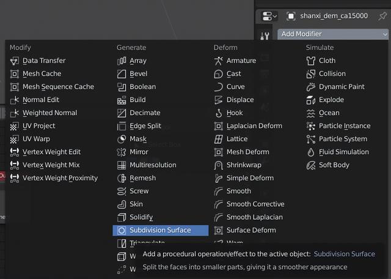Click the Armature modifier icon

click(x=219, y=61)
